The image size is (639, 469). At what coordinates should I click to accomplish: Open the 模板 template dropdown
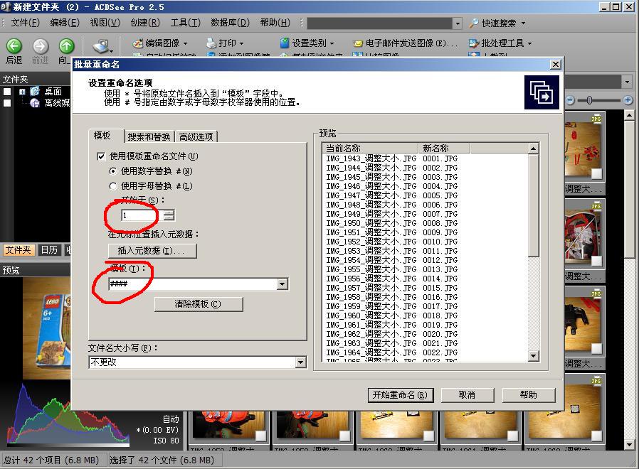[282, 284]
